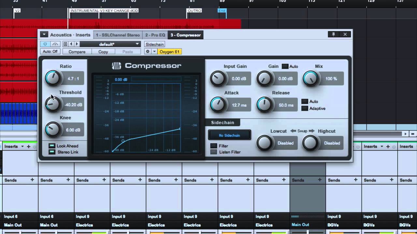The image size is (417, 234).
Task: Select the End marker flag on the timeline
Action: click(222, 11)
